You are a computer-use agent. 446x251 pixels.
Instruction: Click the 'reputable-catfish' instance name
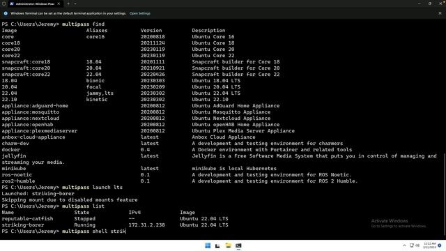point(27,218)
